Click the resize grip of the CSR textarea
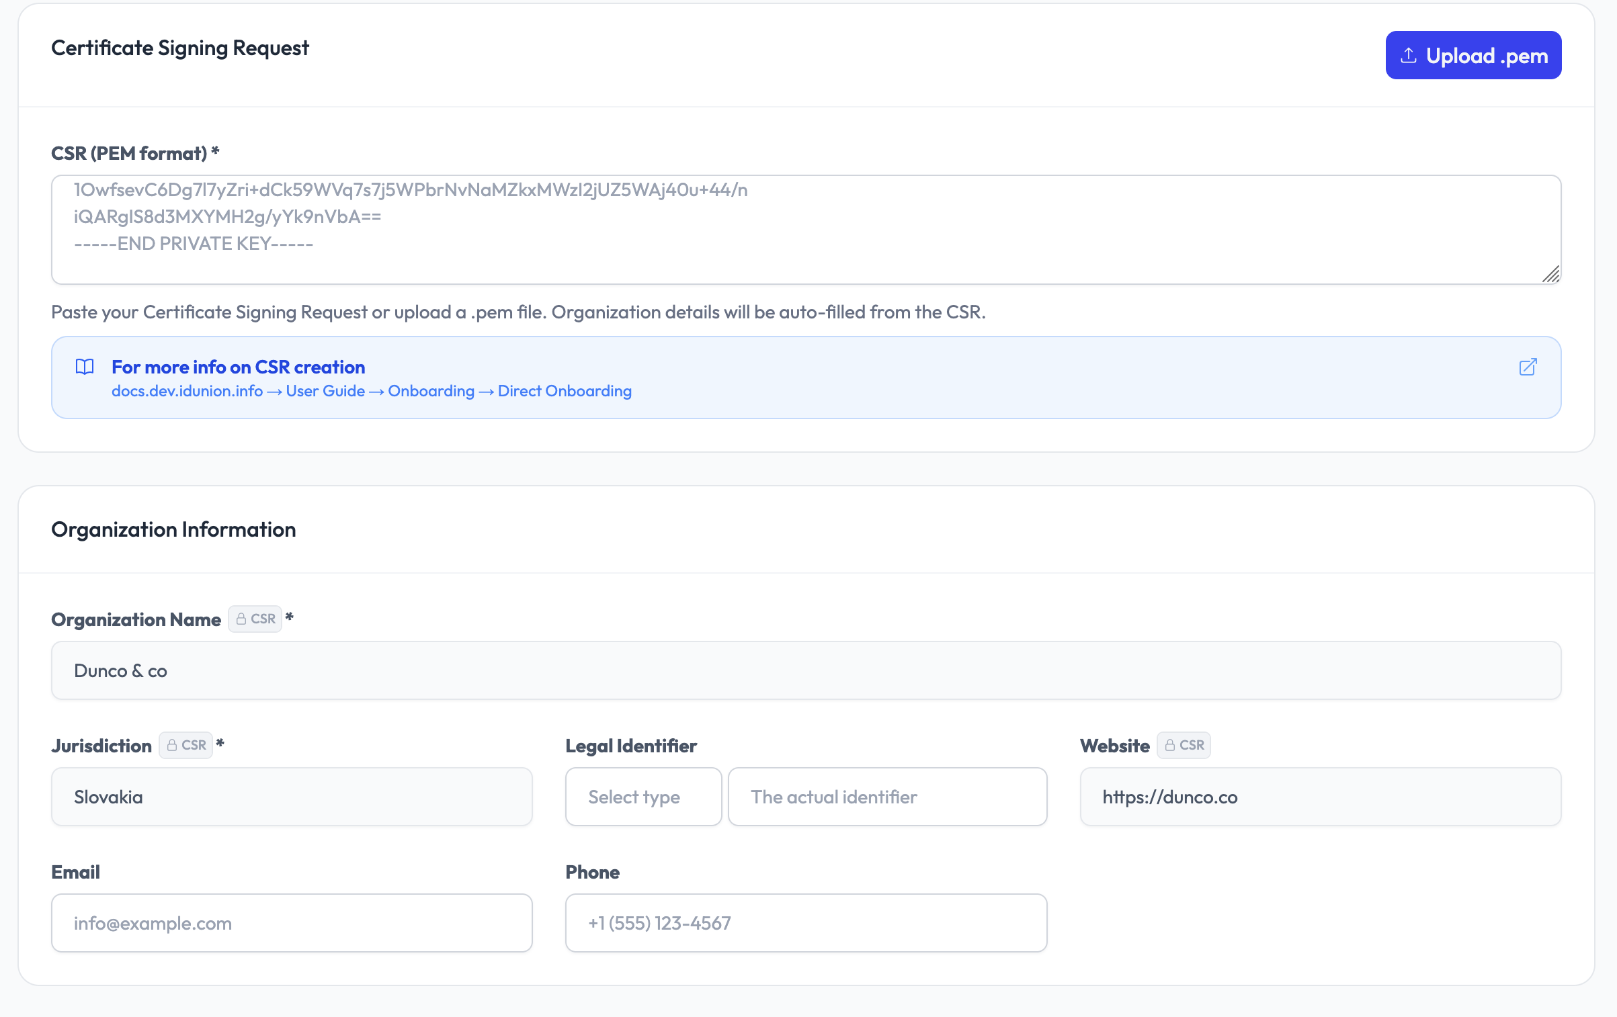Image resolution: width=1617 pixels, height=1017 pixels. pos(1552,274)
